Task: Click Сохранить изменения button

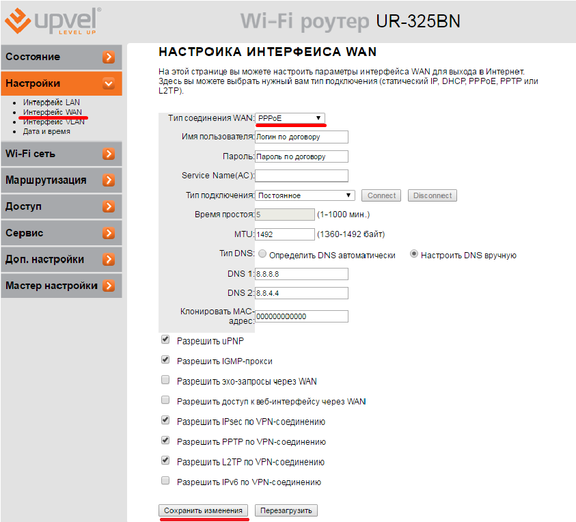Action: pyautogui.click(x=204, y=510)
